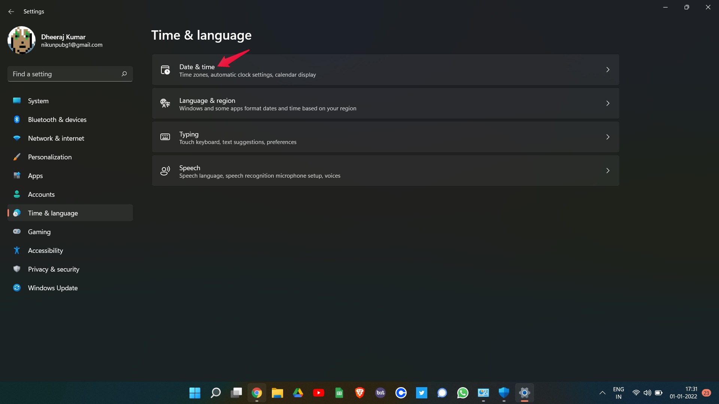Open Speech settings
Viewport: 719px width, 404px height.
click(x=385, y=171)
